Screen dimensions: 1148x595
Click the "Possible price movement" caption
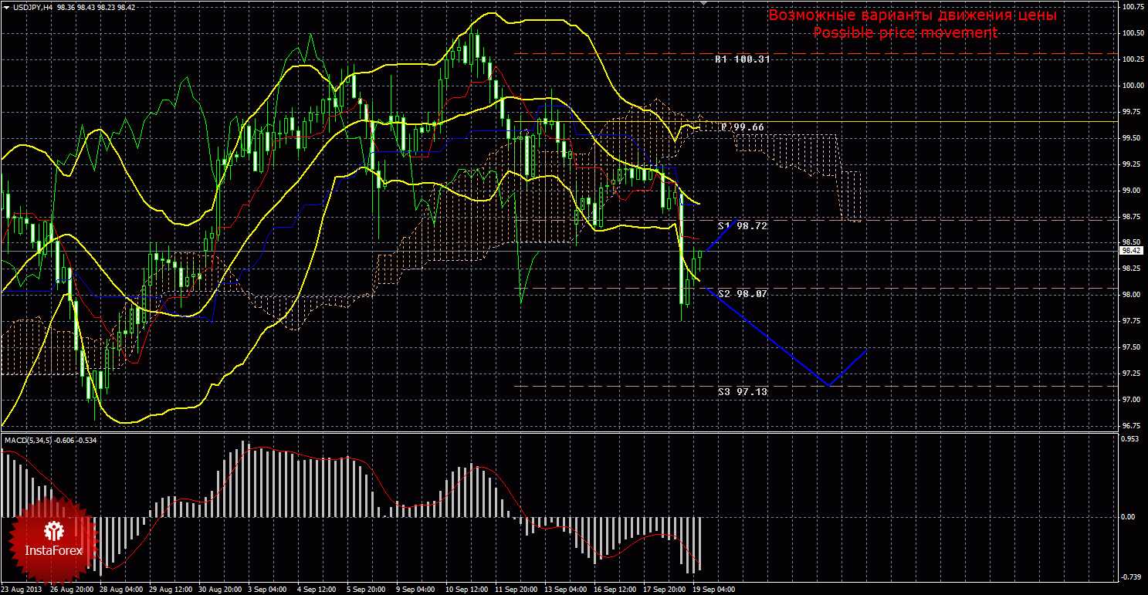tap(906, 32)
